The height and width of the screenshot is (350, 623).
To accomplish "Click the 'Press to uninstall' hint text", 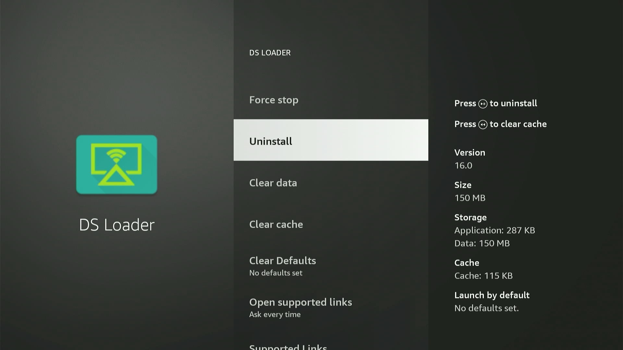I will tap(496, 103).
